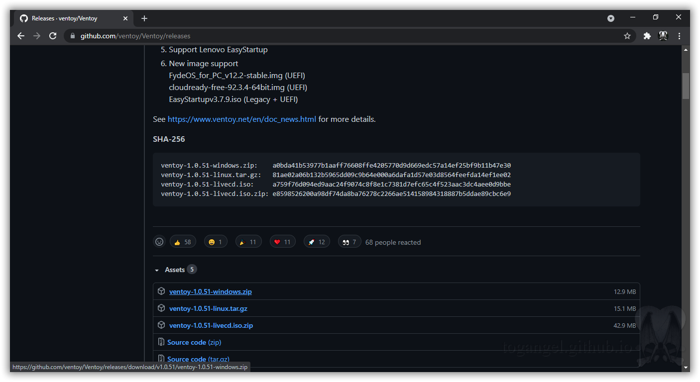Select the Releases · ventoy/Ventoy tab
The image size is (700, 382).
[75, 18]
